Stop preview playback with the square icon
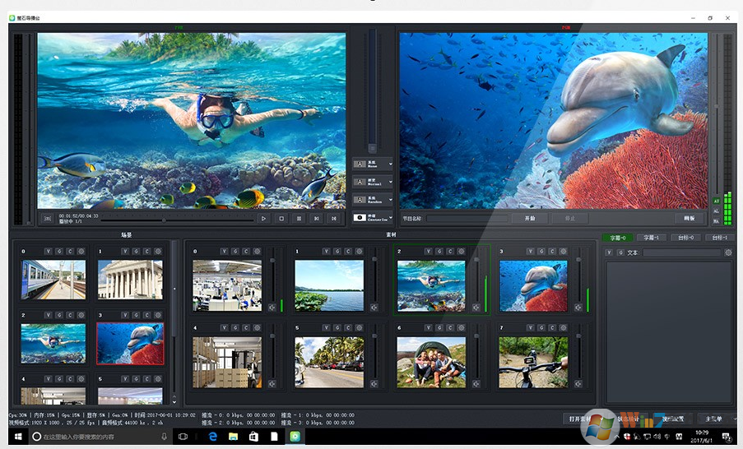743x449 pixels. 281,219
